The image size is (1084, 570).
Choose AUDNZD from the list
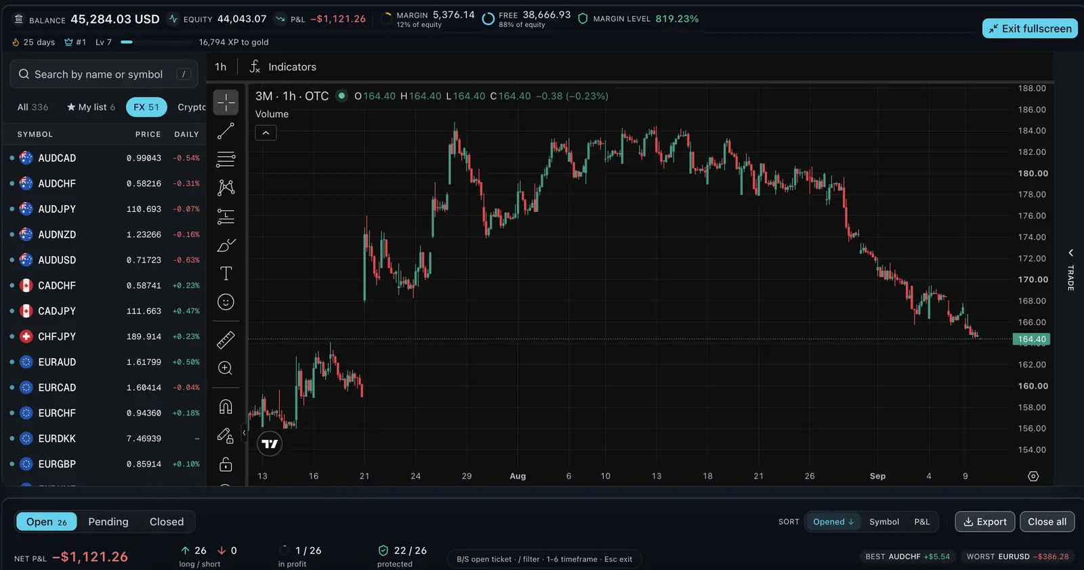coord(104,234)
